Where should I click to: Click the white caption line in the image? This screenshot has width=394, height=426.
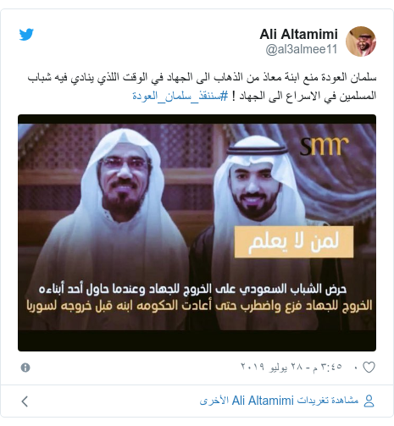(192, 289)
